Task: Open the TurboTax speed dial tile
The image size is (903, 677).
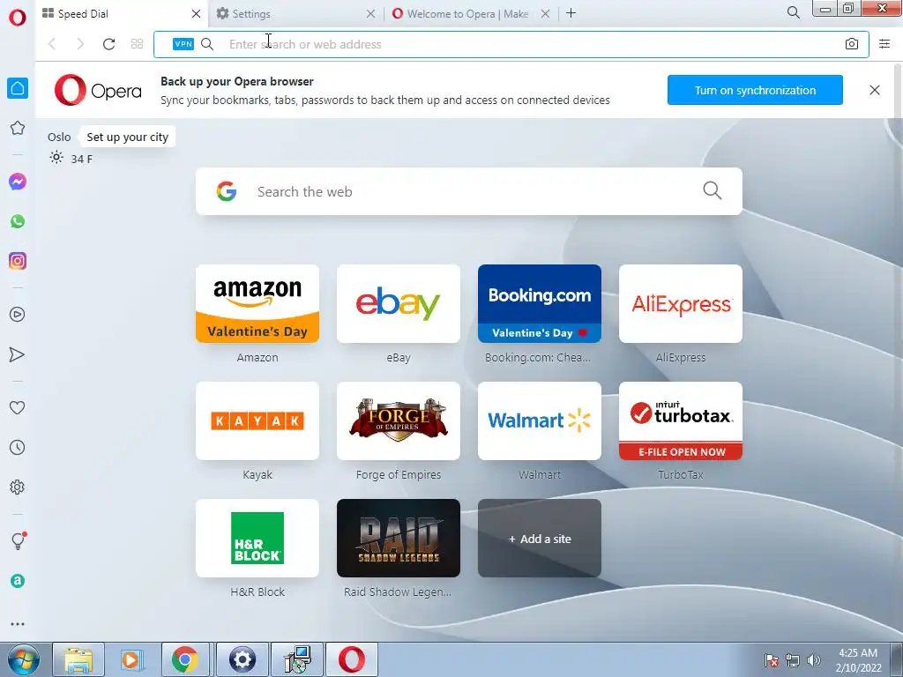Action: pos(681,420)
